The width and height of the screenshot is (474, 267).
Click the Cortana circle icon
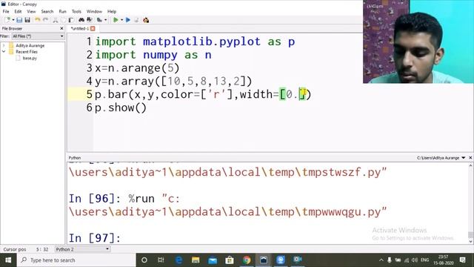[x=144, y=260]
